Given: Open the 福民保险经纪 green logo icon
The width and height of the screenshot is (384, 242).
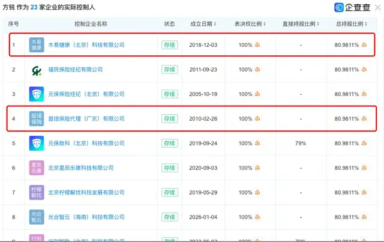Looking at the screenshot, I should [x=37, y=70].
